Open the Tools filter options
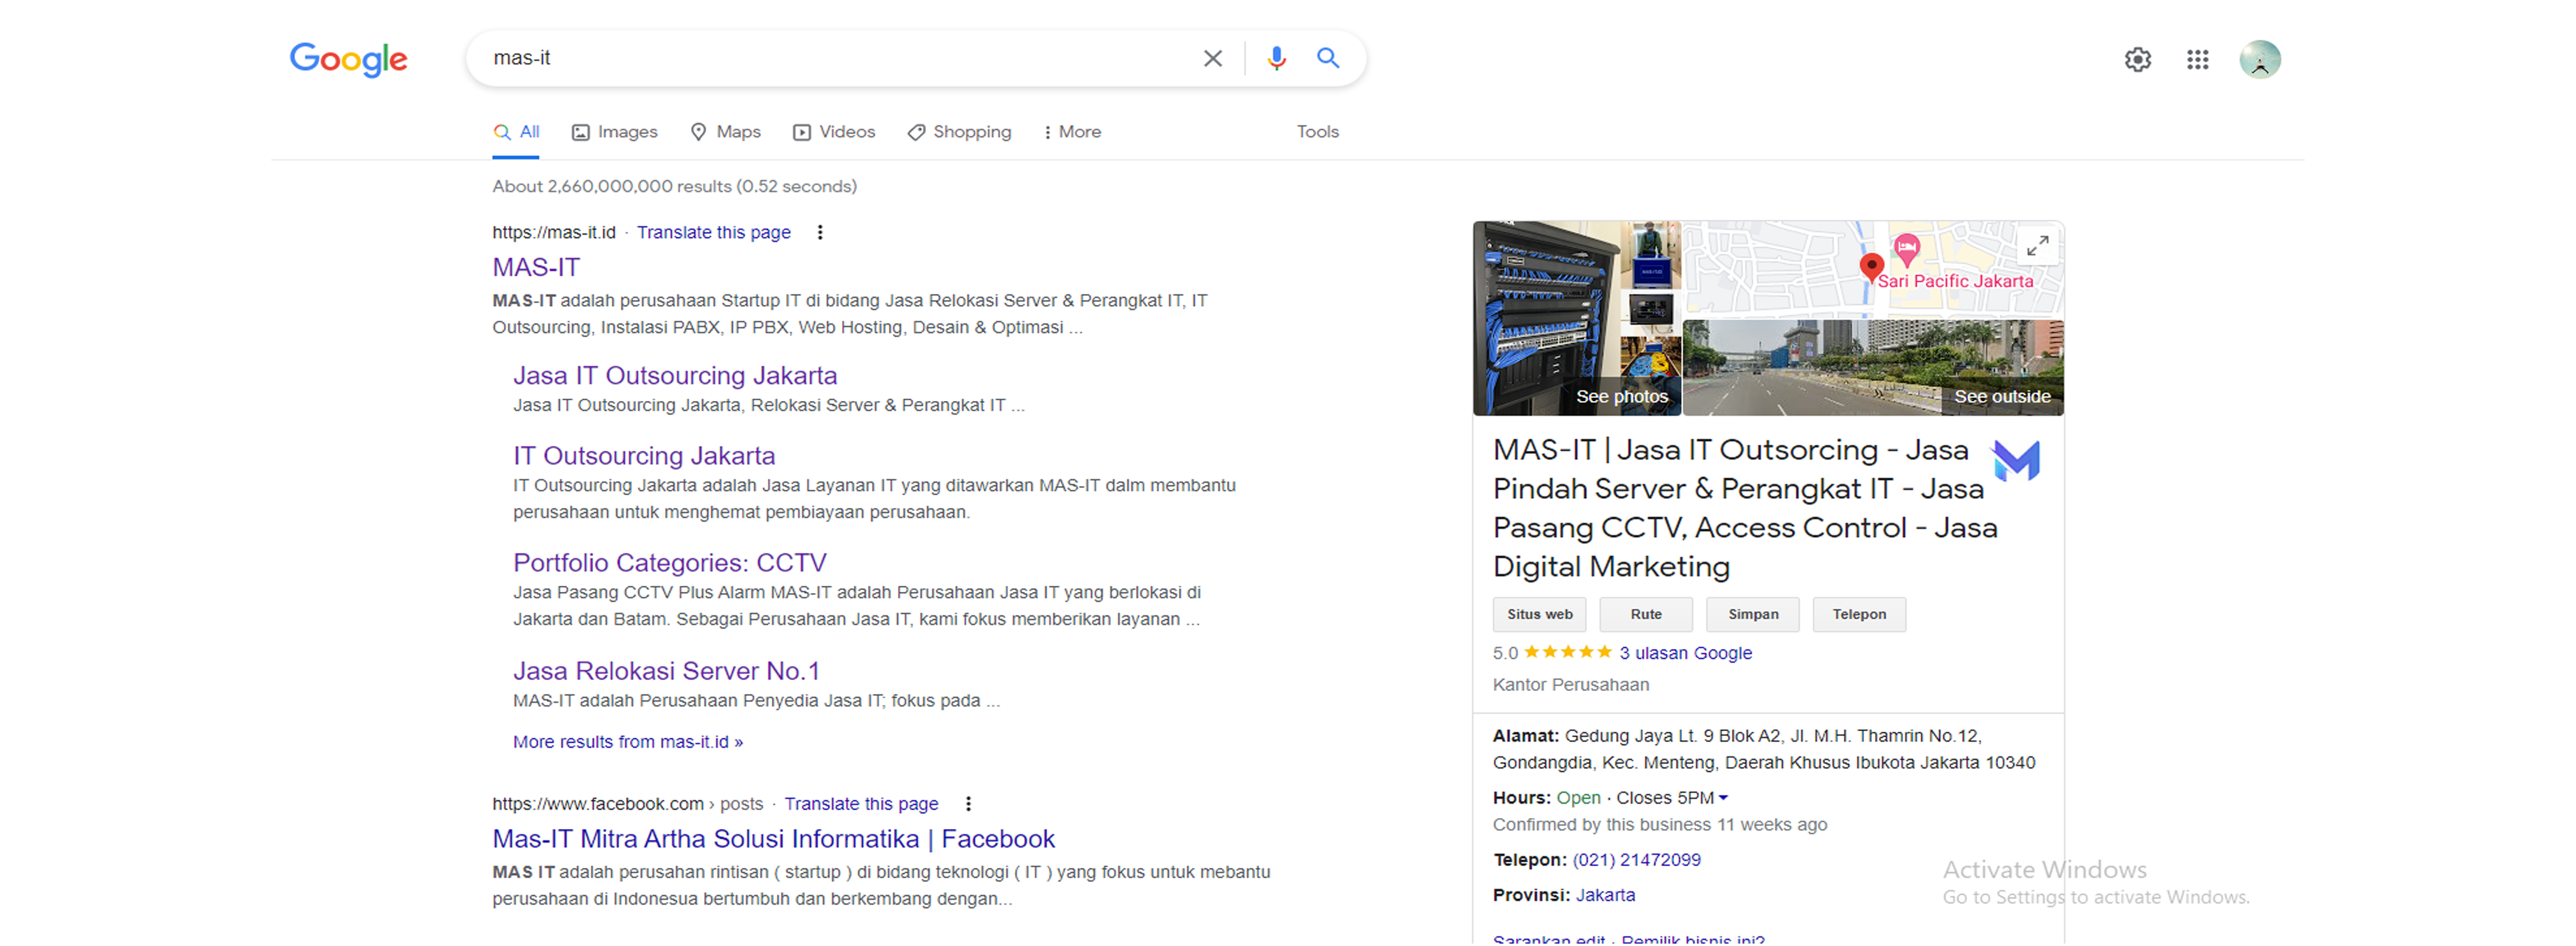Screen dimensions: 2576x946 [1318, 132]
